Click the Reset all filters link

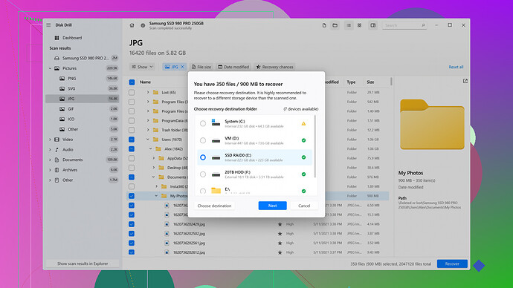point(456,67)
